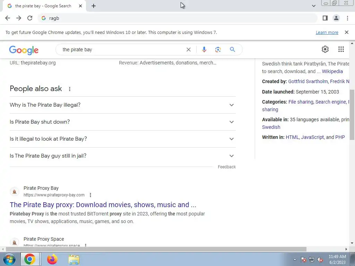The height and width of the screenshot is (266, 355).
Task: Open the tab search dropdown arrow
Action: point(313,6)
